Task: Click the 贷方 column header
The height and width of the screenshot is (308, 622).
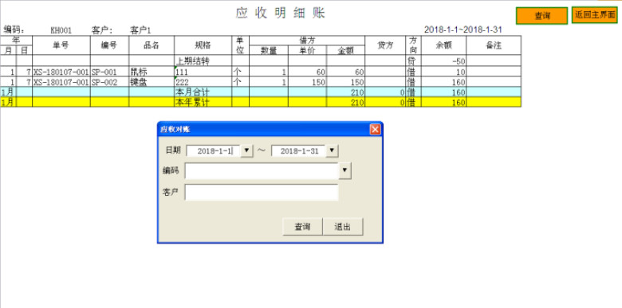Action: (385, 45)
